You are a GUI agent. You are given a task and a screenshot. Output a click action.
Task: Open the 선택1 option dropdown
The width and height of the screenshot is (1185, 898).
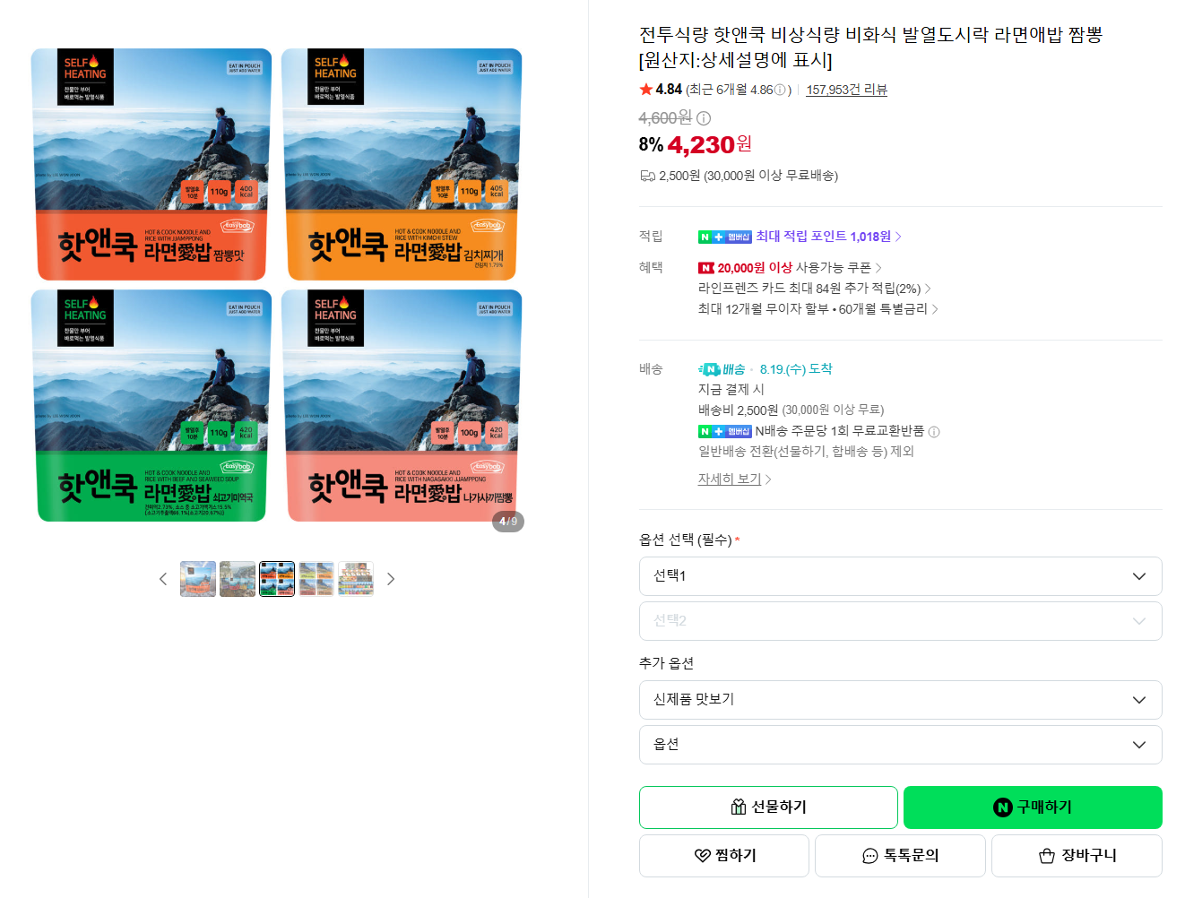900,576
